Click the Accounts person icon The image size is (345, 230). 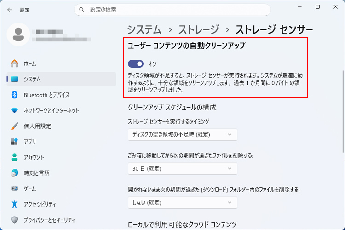pyautogui.click(x=14, y=157)
